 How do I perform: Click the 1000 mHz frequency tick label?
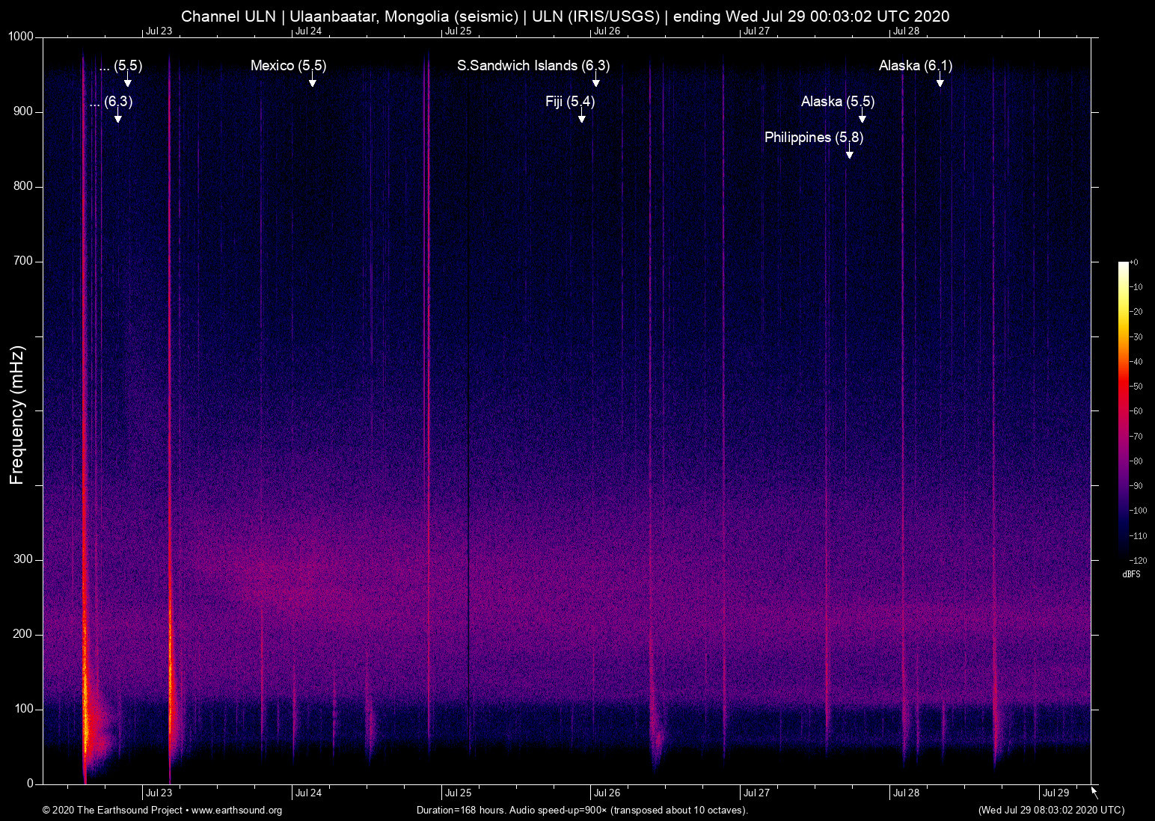[21, 37]
